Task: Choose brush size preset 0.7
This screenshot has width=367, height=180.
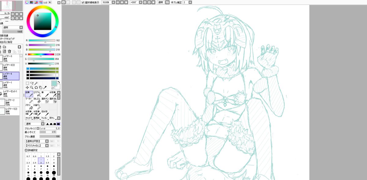Action: [28, 155]
